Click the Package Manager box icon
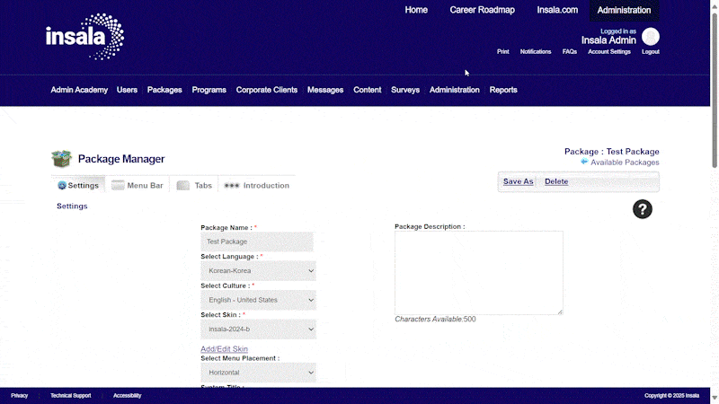The width and height of the screenshot is (719, 404). 61,159
